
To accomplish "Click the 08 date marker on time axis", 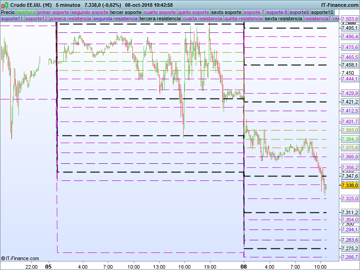I will click(243, 266).
